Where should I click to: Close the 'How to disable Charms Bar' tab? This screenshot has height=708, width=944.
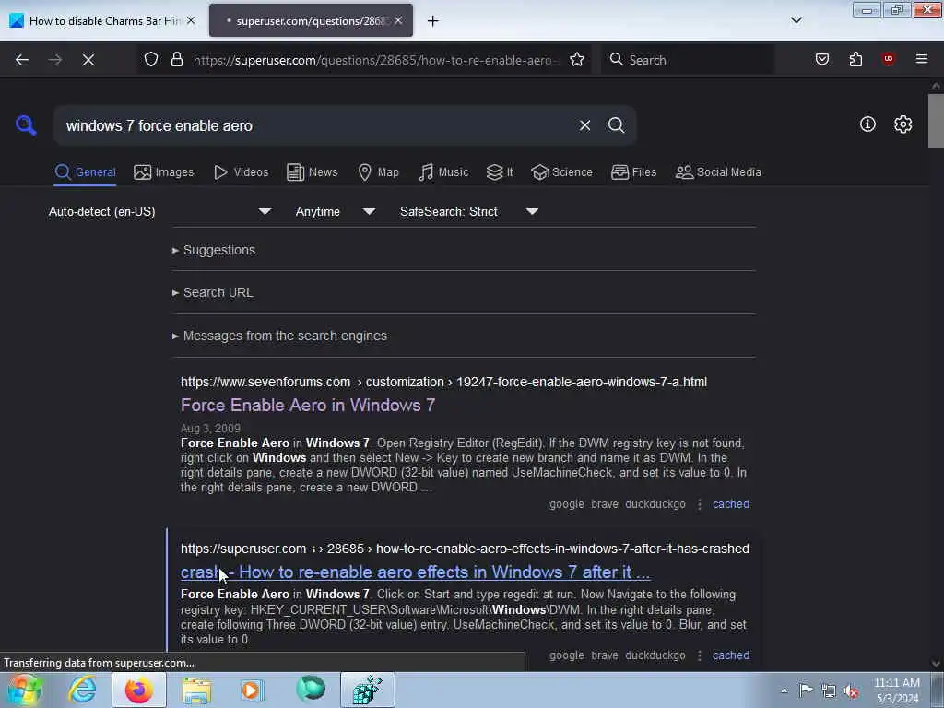pyautogui.click(x=191, y=20)
